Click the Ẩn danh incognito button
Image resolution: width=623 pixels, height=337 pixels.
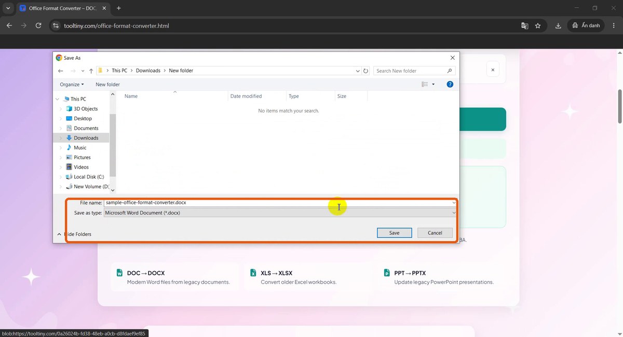[x=586, y=25]
